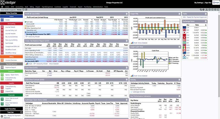Image resolution: width=220 pixels, height=119 pixels.
Task: Open Workflow Setup in sidebar
Action: 11,53
